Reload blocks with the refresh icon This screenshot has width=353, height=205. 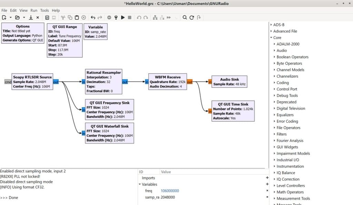coord(192,17)
